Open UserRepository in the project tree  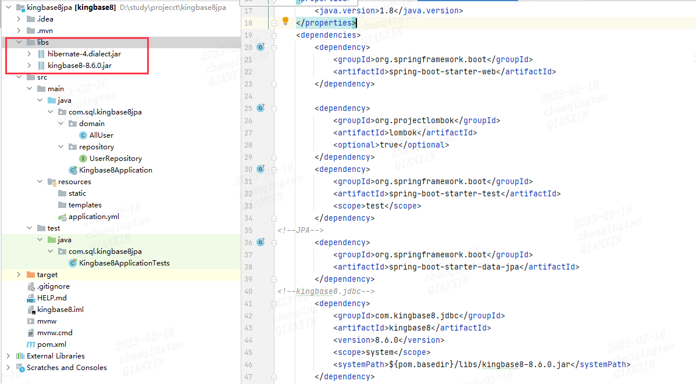(115, 158)
